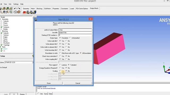The height and width of the screenshot is (95, 170).
Task: Click the Redo arrow icon
Action: click(19, 8)
